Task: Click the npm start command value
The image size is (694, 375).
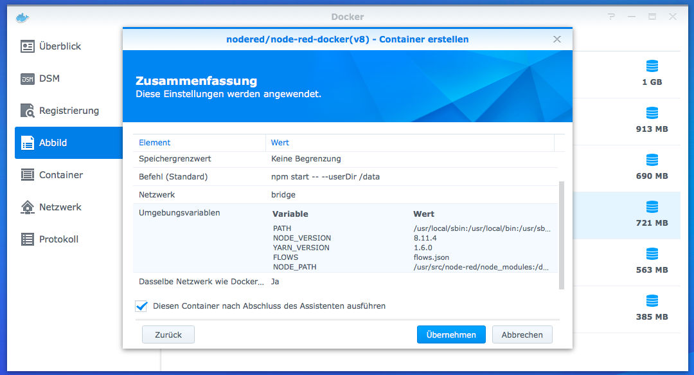Action: click(x=325, y=176)
